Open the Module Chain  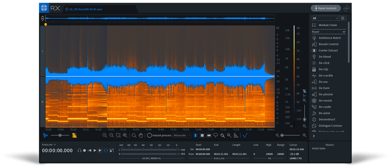coord(327,25)
